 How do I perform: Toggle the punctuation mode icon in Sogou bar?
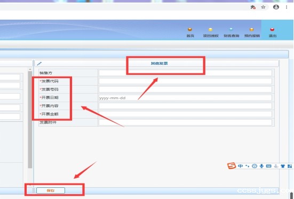click(248, 166)
